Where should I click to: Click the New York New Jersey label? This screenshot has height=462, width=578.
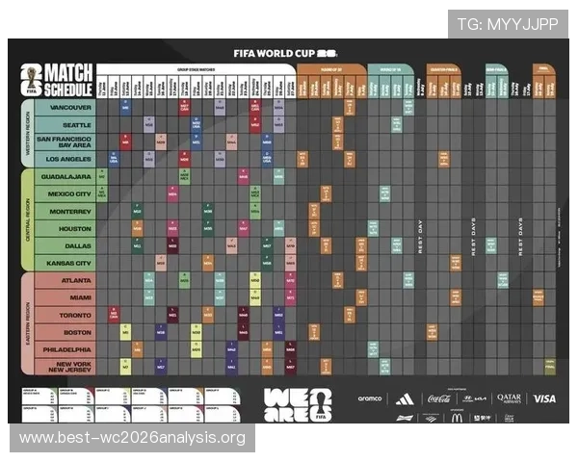pyautogui.click(x=66, y=367)
